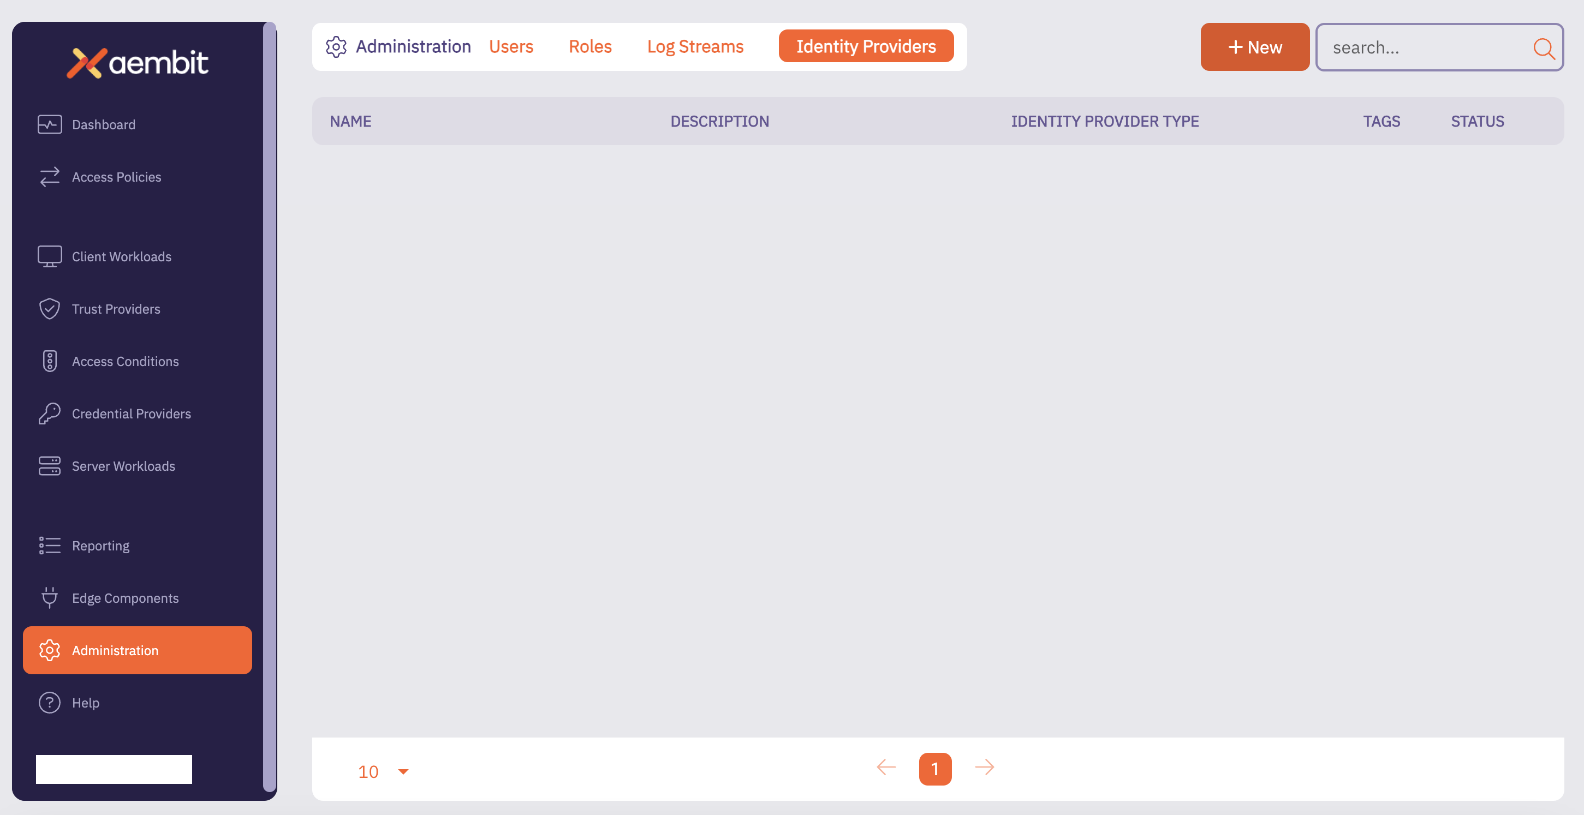Open Access Conditions page

[x=137, y=361]
